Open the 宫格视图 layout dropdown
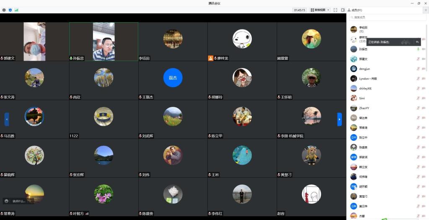Image resolution: width=429 pixels, height=220 pixels. [x=320, y=10]
